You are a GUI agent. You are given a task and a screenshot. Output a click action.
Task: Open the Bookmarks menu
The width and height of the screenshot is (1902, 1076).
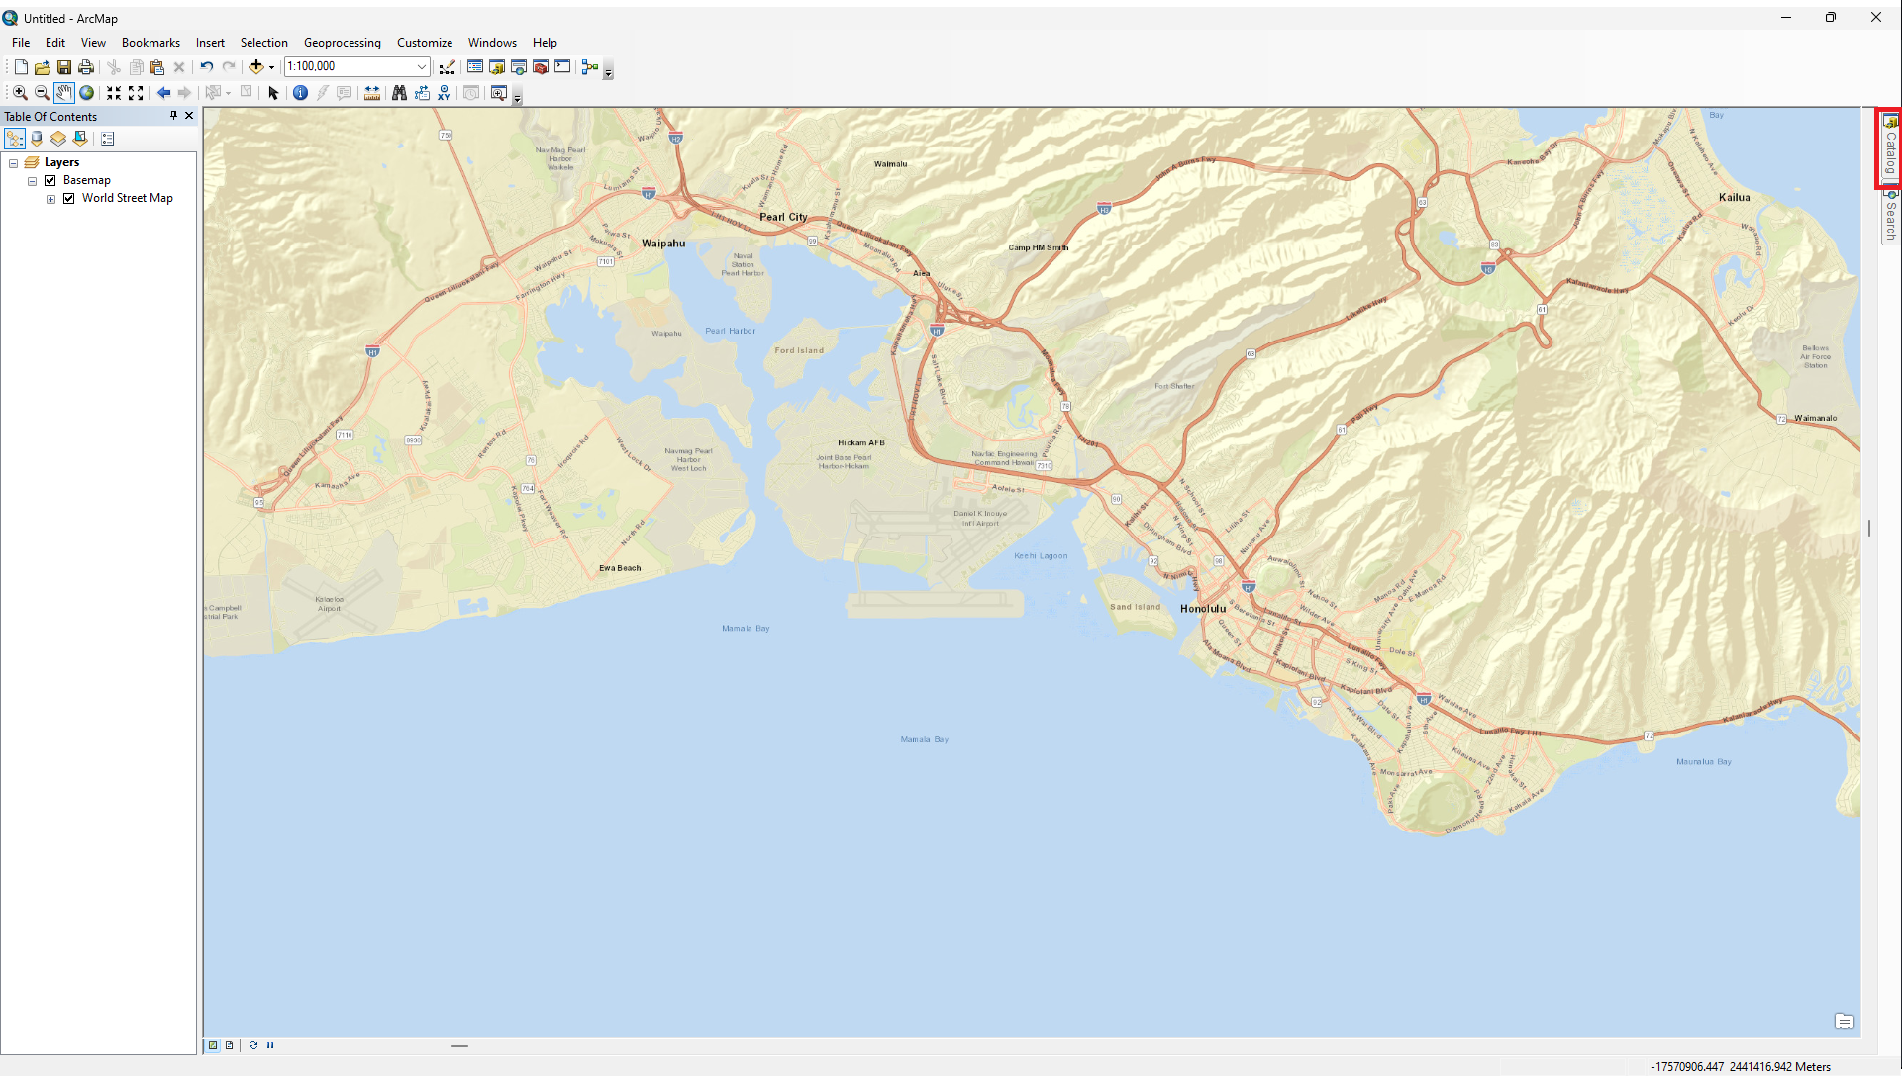click(150, 43)
